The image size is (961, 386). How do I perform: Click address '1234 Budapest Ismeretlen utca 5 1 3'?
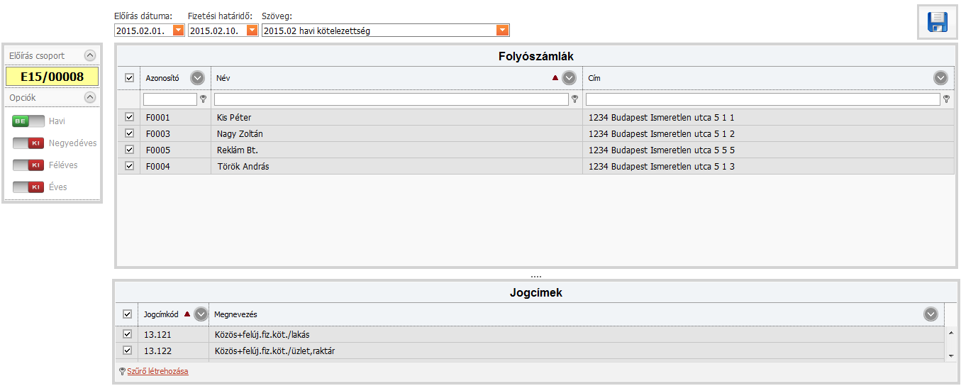661,166
